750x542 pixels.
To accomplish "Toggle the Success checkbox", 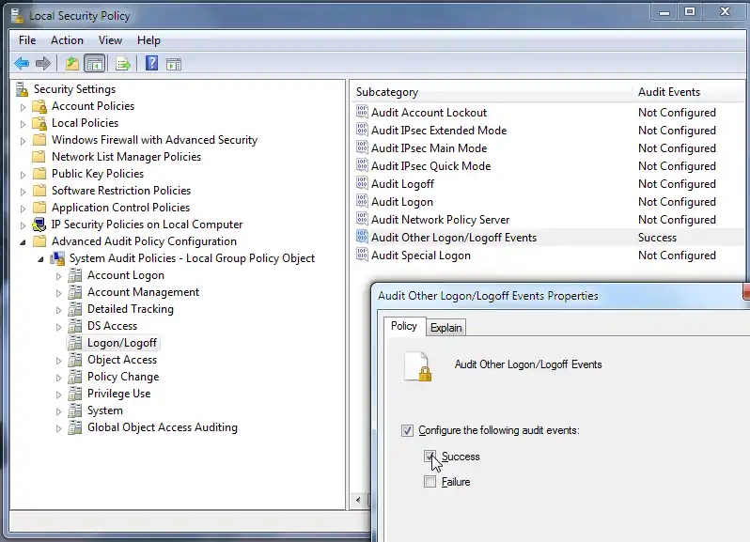I will (x=430, y=457).
